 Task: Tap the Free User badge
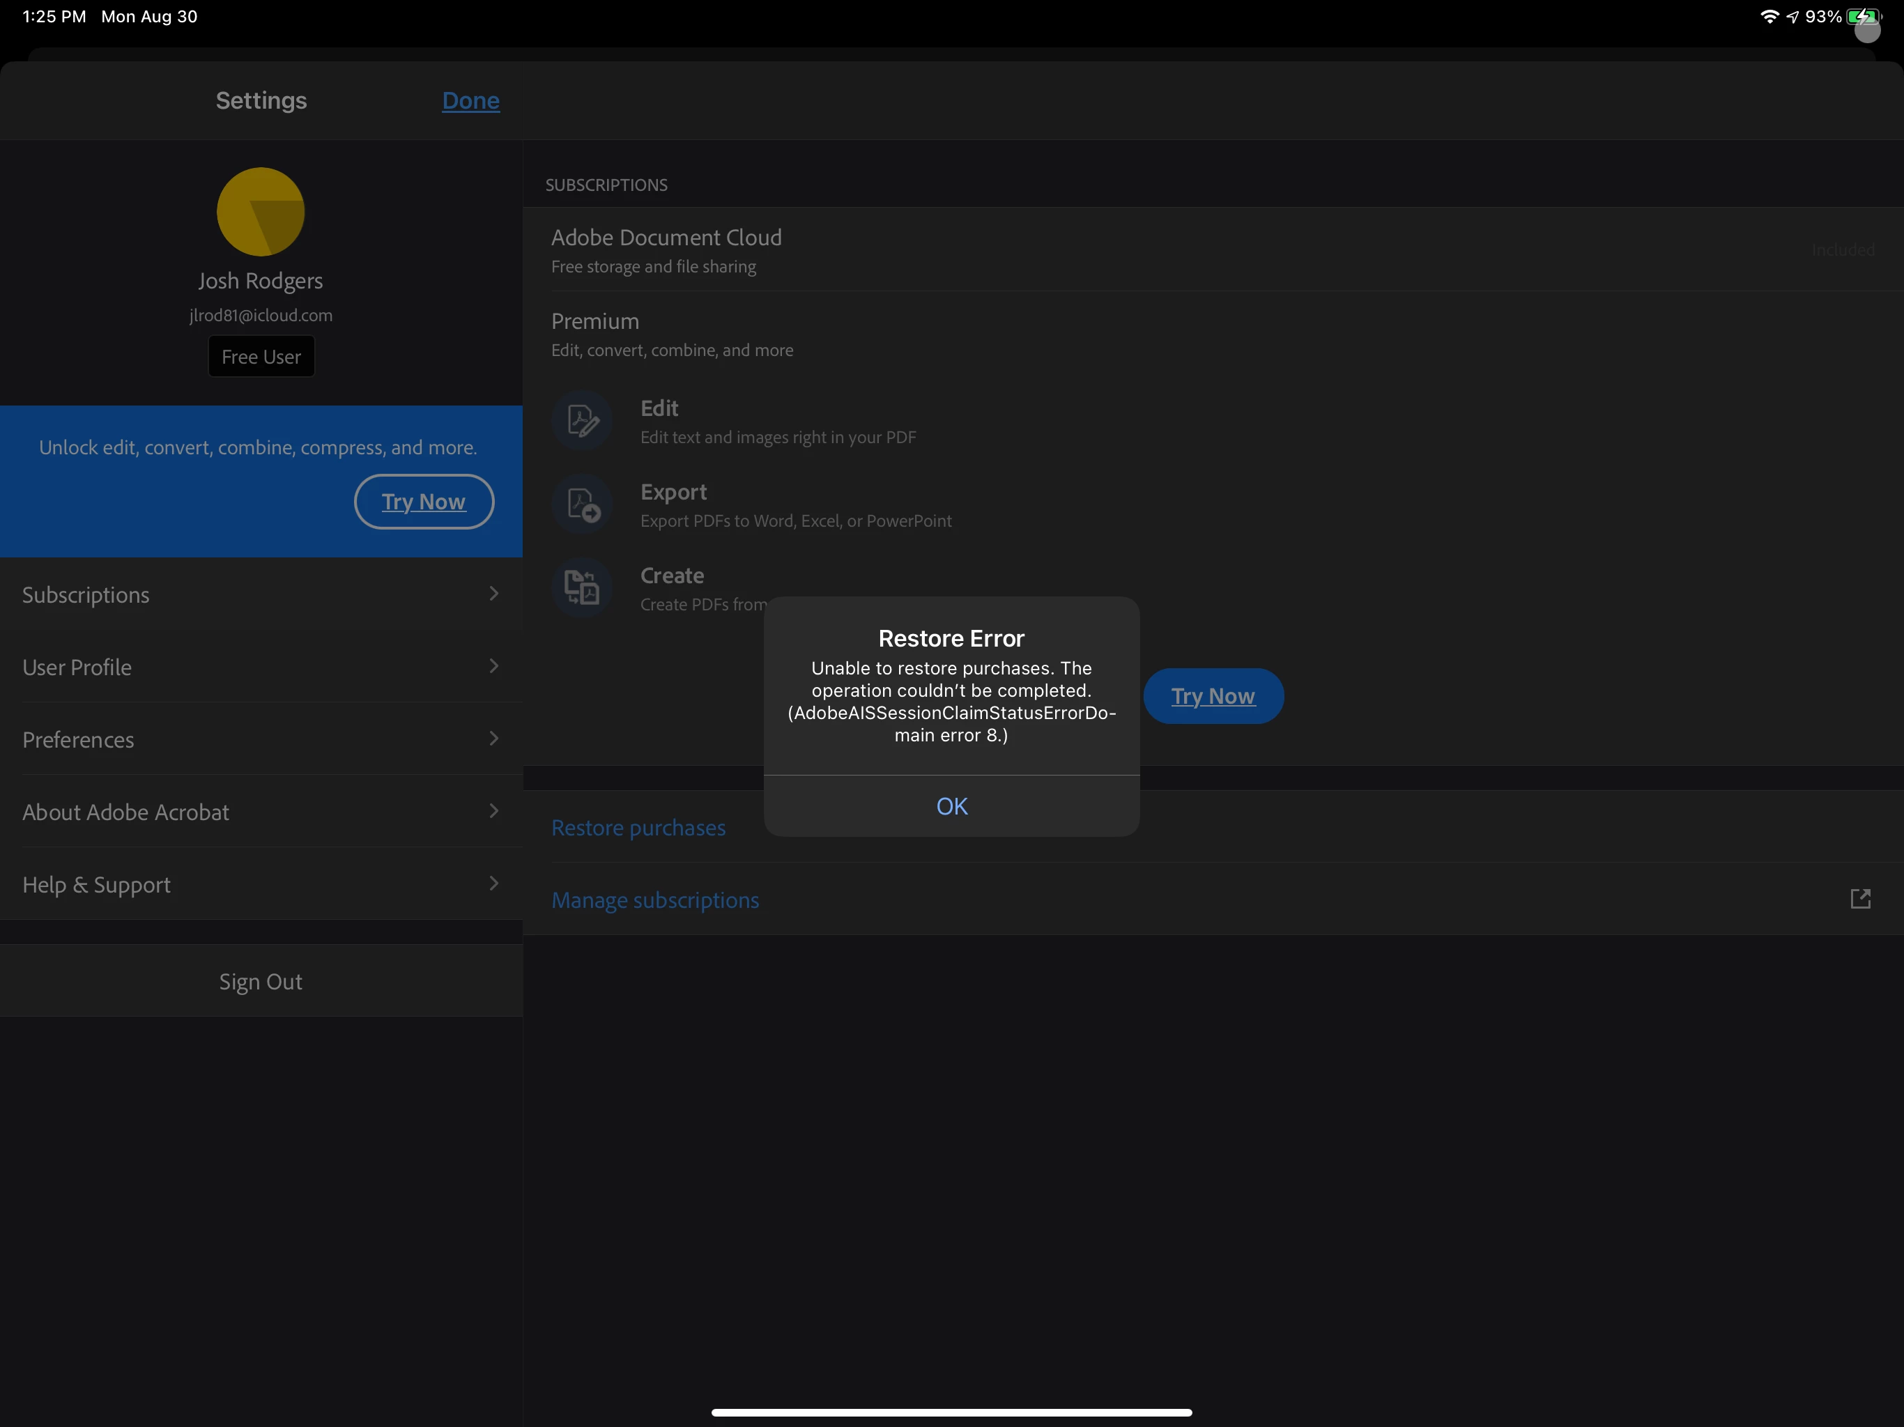[x=261, y=356]
